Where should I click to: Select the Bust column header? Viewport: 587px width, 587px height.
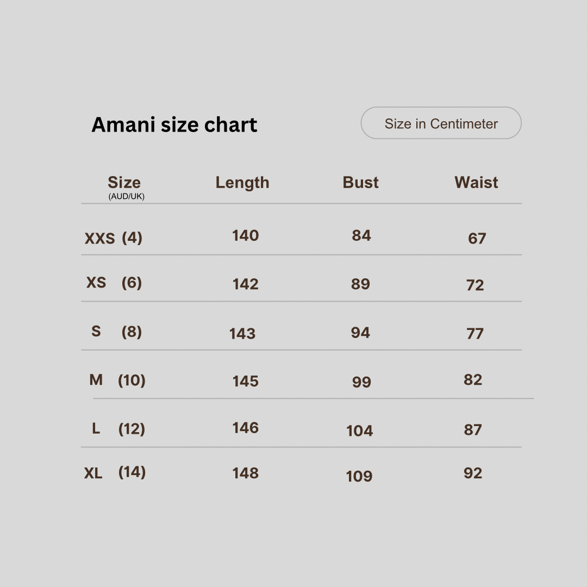coord(360,183)
